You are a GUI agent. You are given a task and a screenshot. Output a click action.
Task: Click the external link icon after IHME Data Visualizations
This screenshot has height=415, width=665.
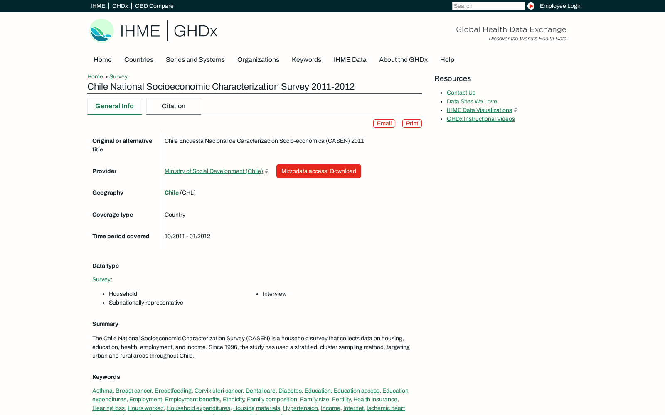point(515,110)
